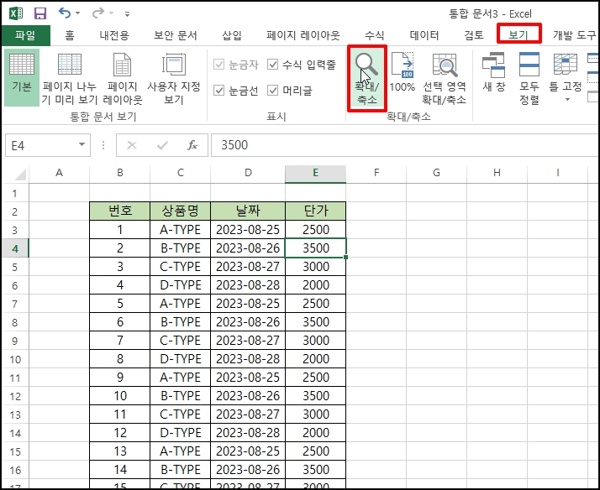600x490 pixels.
Task: Open the 보안 문서 tab
Action: (176, 35)
